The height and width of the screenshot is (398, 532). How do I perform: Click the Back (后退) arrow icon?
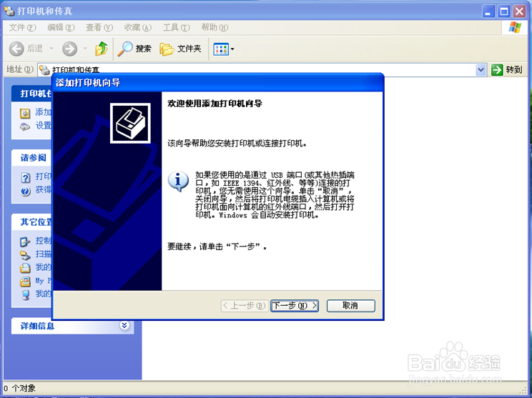(16, 49)
